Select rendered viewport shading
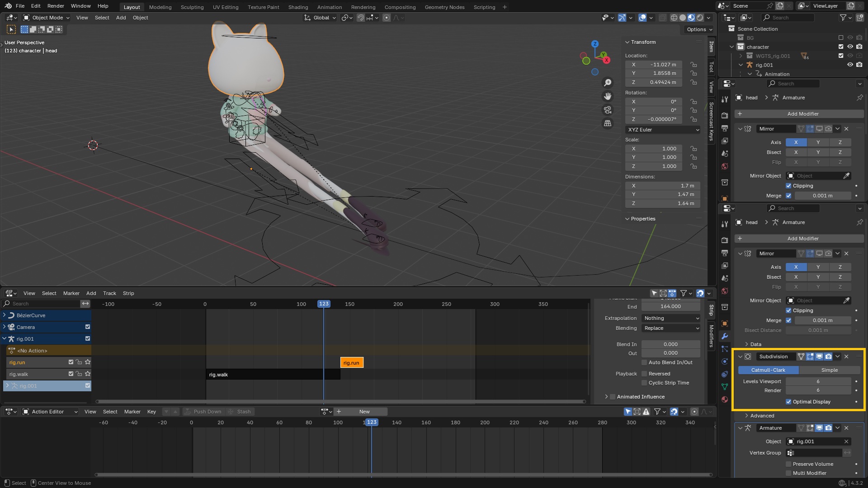 click(x=700, y=18)
